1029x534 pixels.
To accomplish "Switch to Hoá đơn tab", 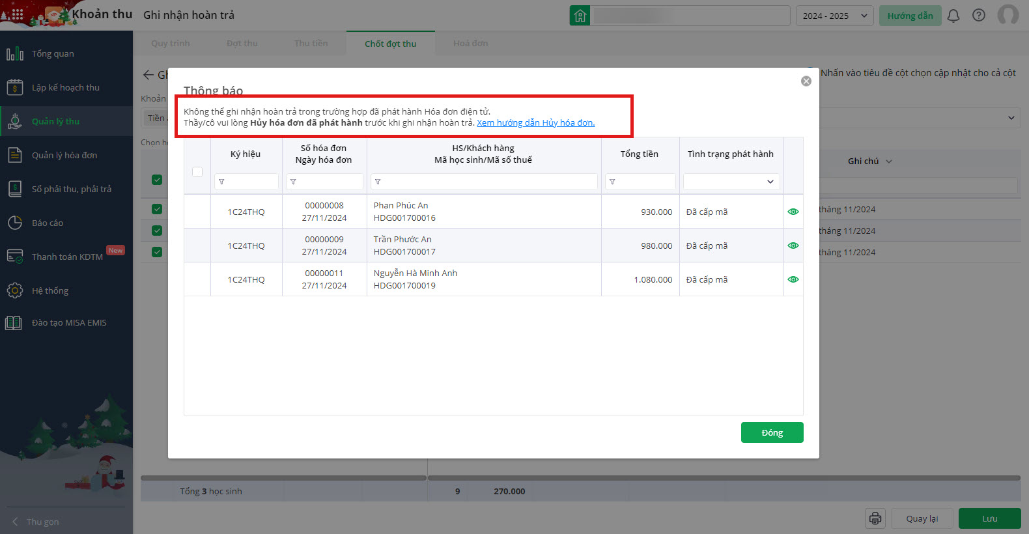I will [471, 43].
